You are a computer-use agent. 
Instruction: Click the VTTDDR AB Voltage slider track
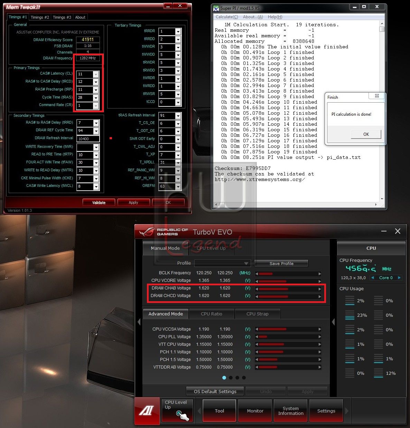288,367
